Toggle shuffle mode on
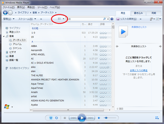 click(51, 118)
